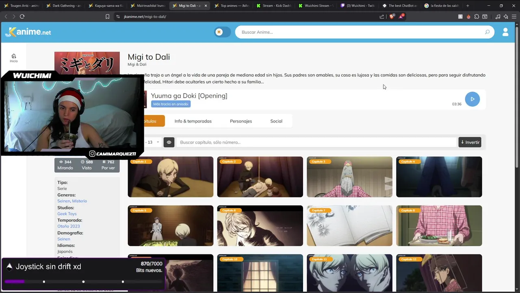
Task: Open the user account profile icon
Action: (x=505, y=32)
